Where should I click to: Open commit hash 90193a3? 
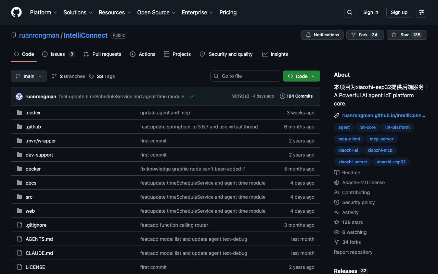[241, 96]
